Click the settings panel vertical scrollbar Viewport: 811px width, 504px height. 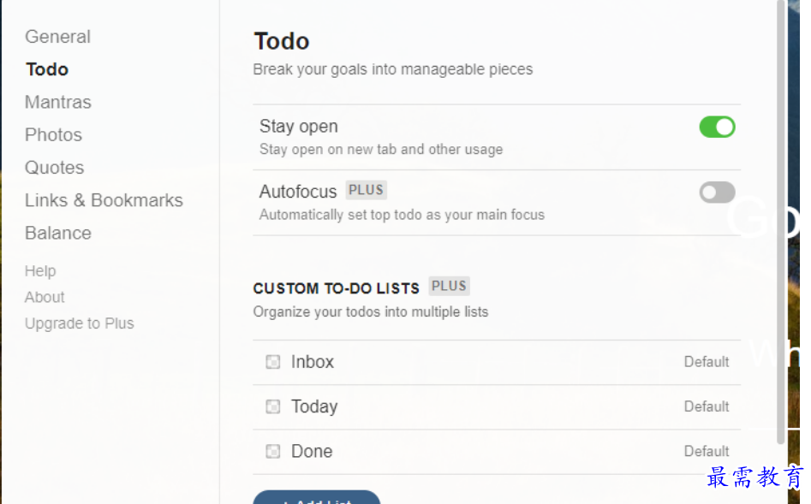781,222
